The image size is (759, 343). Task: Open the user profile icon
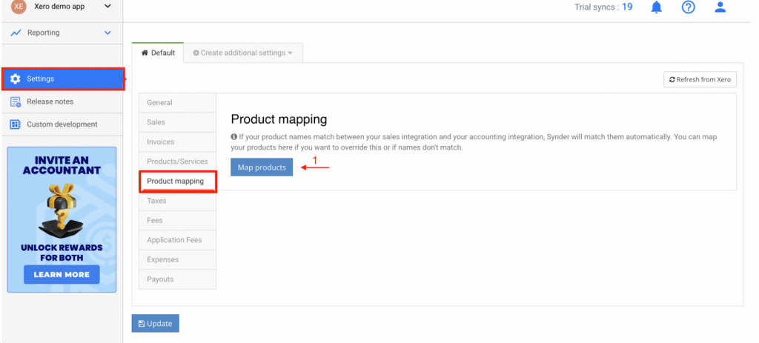pos(720,7)
